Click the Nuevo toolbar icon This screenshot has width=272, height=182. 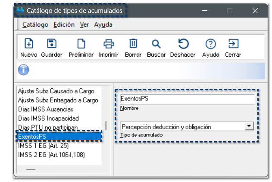pyautogui.click(x=28, y=44)
